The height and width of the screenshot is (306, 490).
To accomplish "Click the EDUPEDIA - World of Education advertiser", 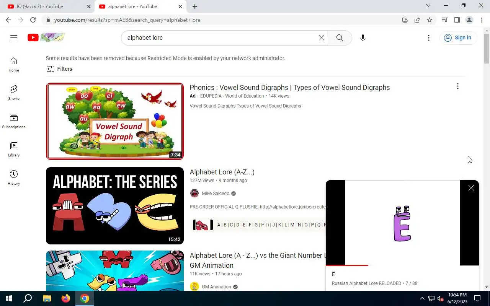I will pyautogui.click(x=232, y=96).
